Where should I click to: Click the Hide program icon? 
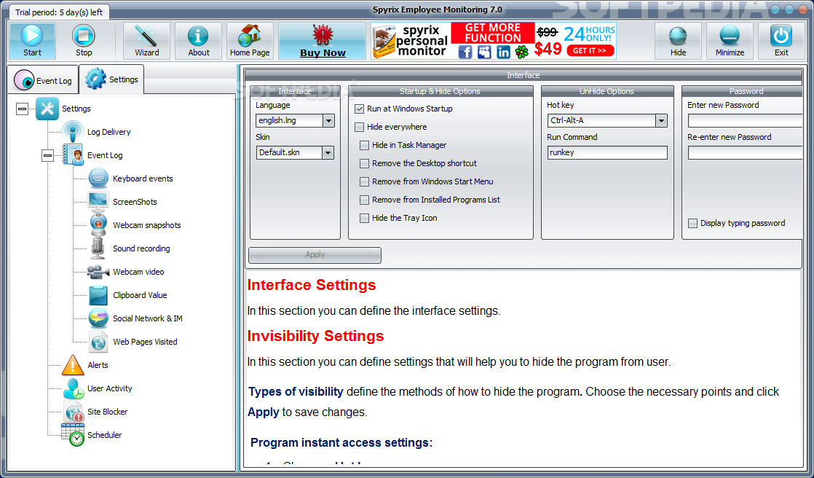(x=678, y=36)
